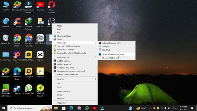Open WhatsApp from the taskbar
Image resolution: width=197 pixels, height=111 pixels.
[87, 108]
